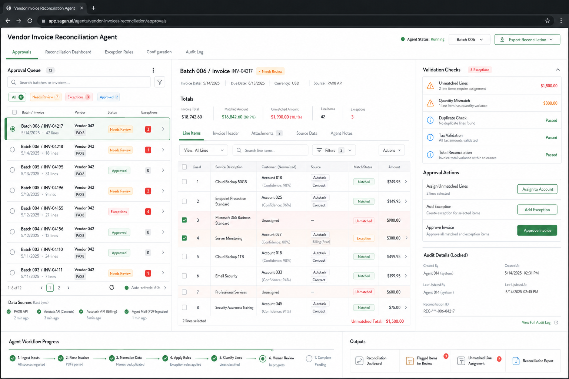Click workflow step 6 Human Review marker
Image resolution: width=569 pixels, height=379 pixels.
263,358
